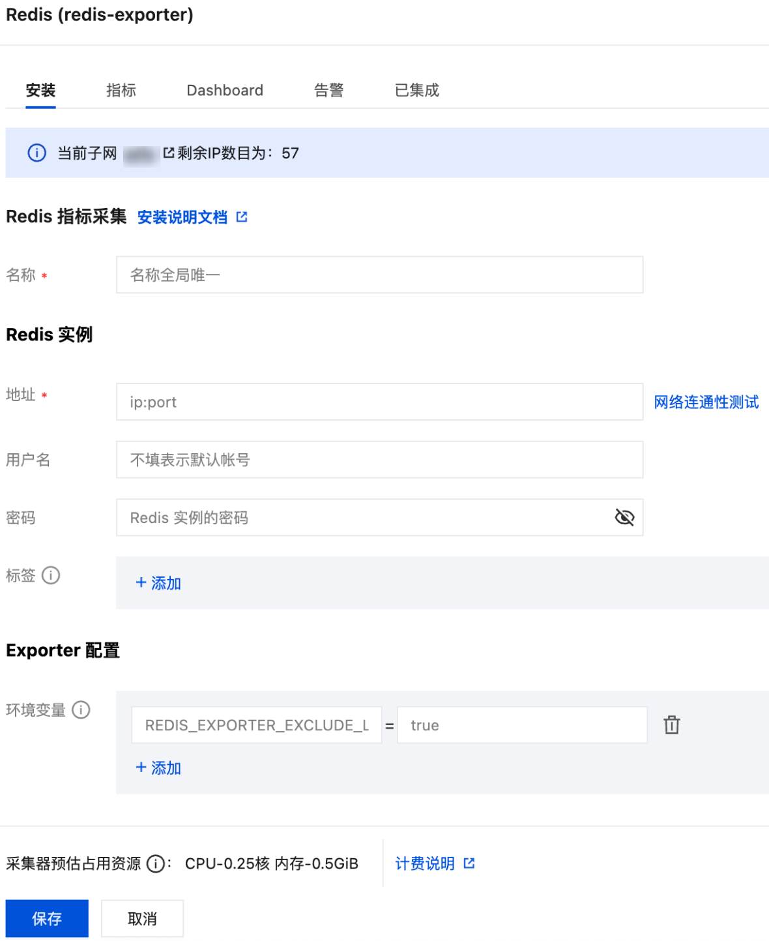Image resolution: width=769 pixels, height=941 pixels.
Task: Delete the environment variable row
Action: click(x=672, y=724)
